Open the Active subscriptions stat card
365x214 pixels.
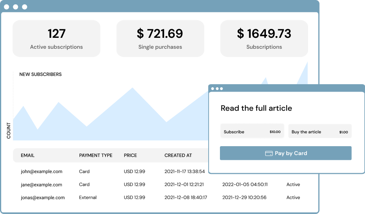pyautogui.click(x=57, y=39)
